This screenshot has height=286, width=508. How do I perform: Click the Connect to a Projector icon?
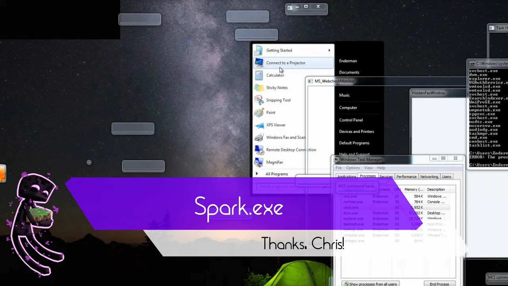tap(259, 63)
